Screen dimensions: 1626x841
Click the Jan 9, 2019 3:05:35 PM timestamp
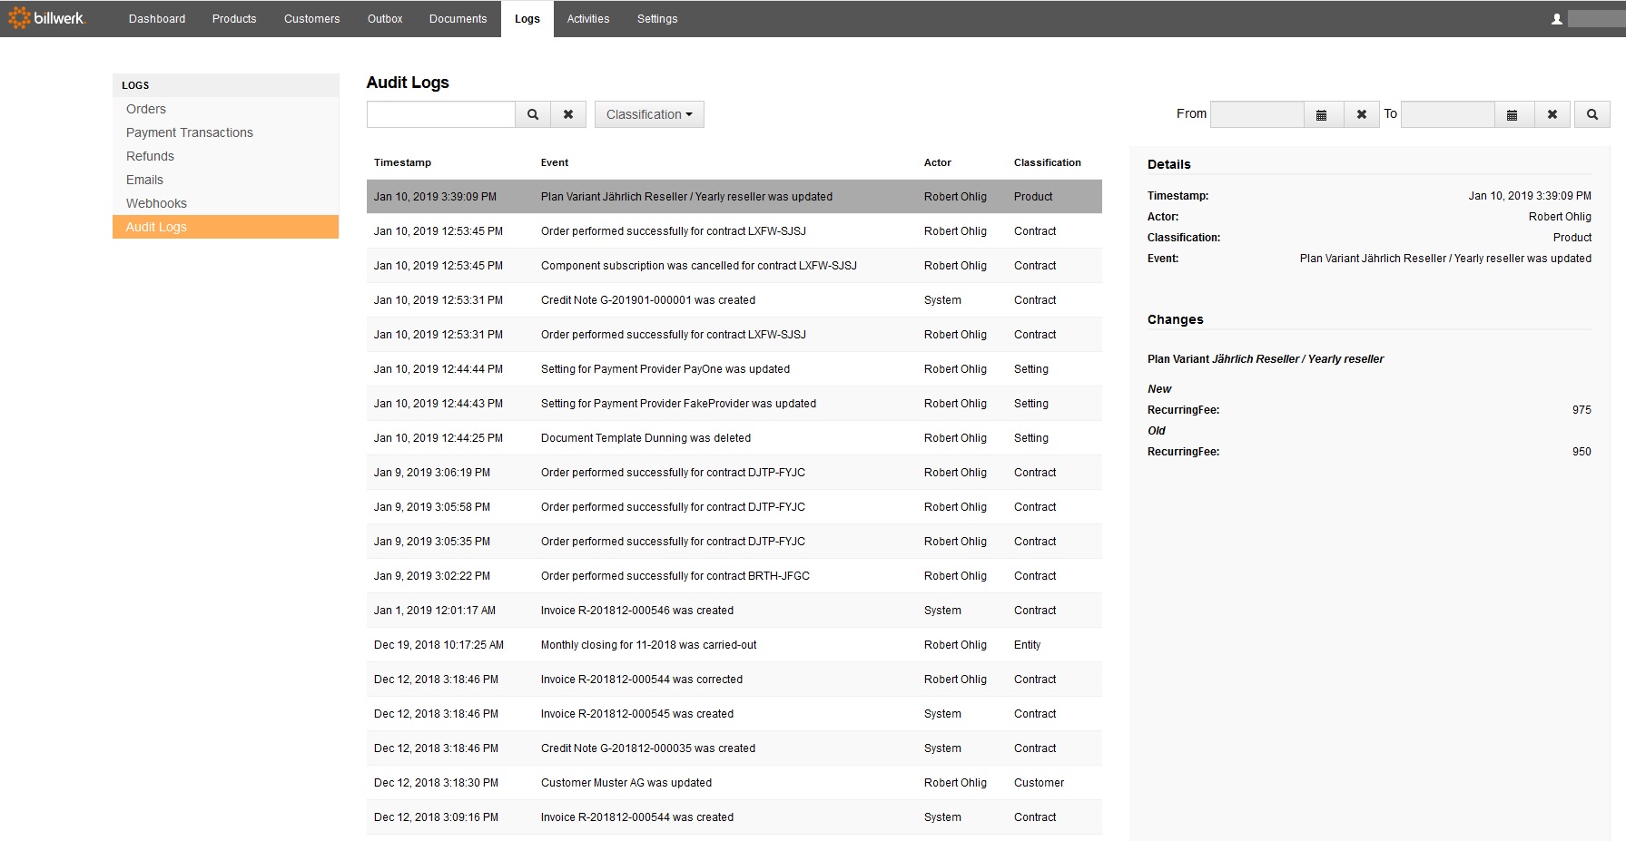click(x=432, y=542)
